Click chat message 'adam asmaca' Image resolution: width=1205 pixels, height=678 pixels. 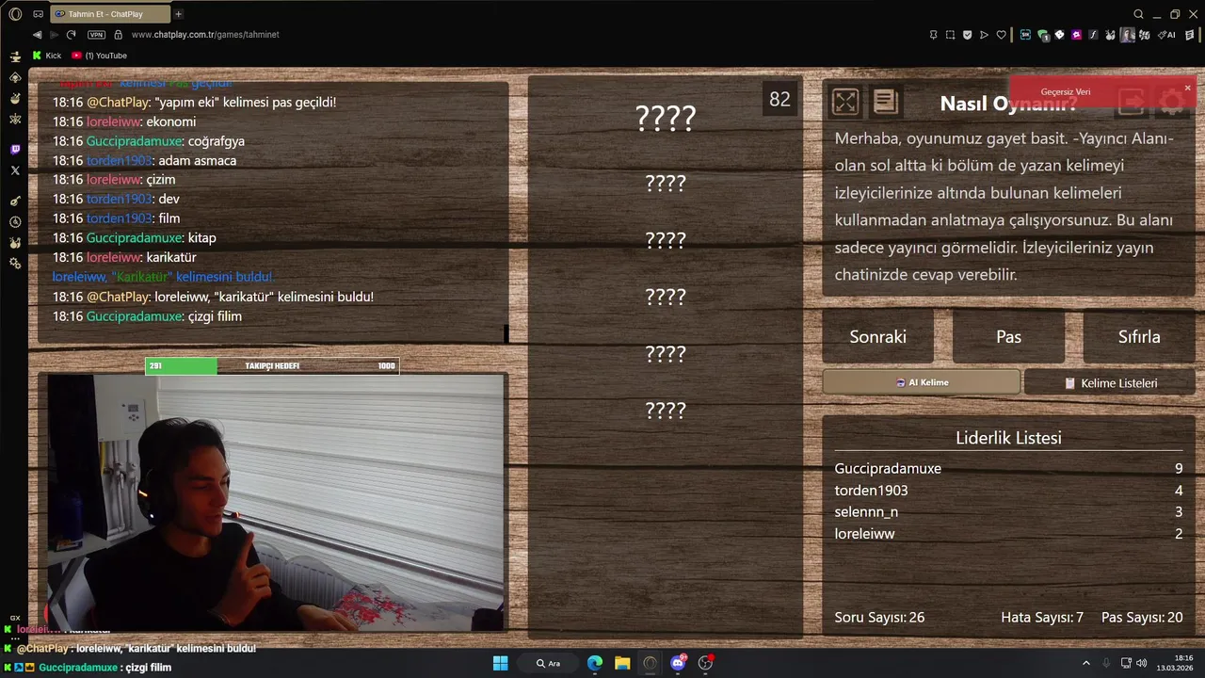[x=197, y=160]
